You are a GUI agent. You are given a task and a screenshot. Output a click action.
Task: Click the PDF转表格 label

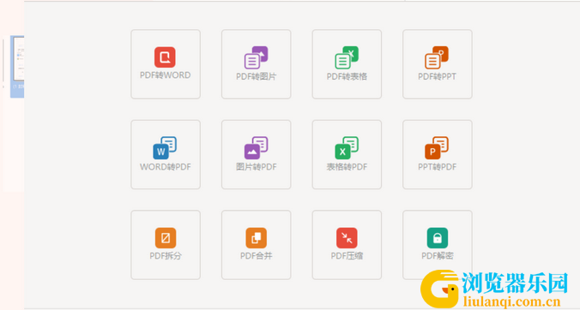(347, 77)
